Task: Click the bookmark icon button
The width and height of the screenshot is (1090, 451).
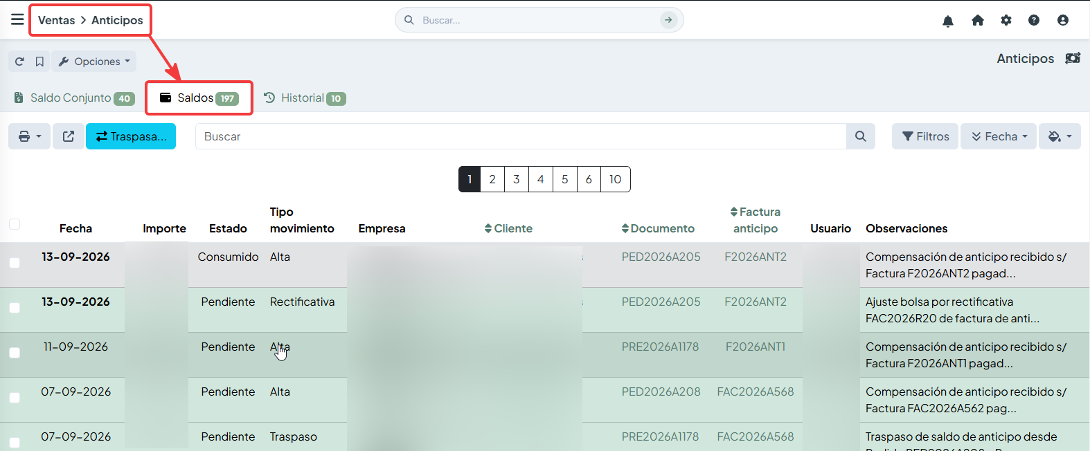Action: 40,62
